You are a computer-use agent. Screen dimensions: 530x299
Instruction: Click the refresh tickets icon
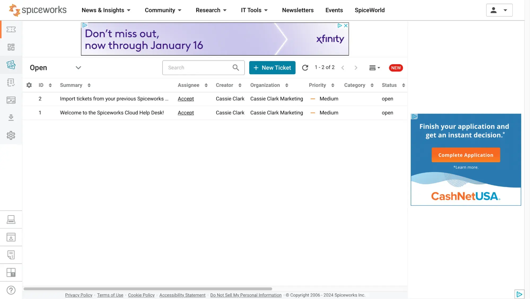pos(305,68)
